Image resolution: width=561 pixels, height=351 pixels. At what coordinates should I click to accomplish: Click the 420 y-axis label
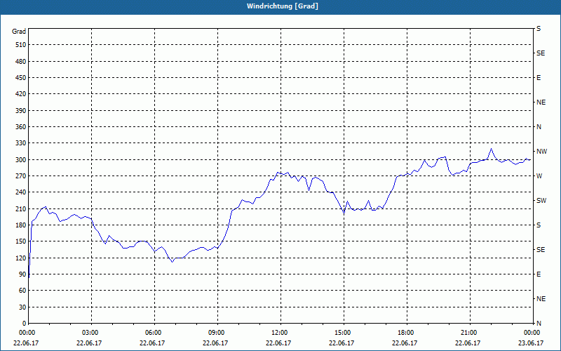[x=21, y=94]
